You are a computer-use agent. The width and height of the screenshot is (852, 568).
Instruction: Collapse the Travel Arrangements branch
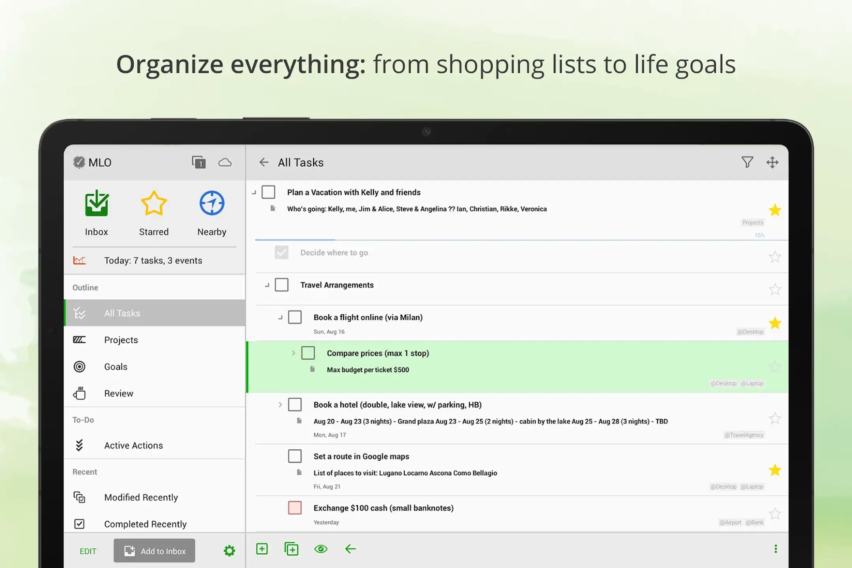click(x=267, y=285)
